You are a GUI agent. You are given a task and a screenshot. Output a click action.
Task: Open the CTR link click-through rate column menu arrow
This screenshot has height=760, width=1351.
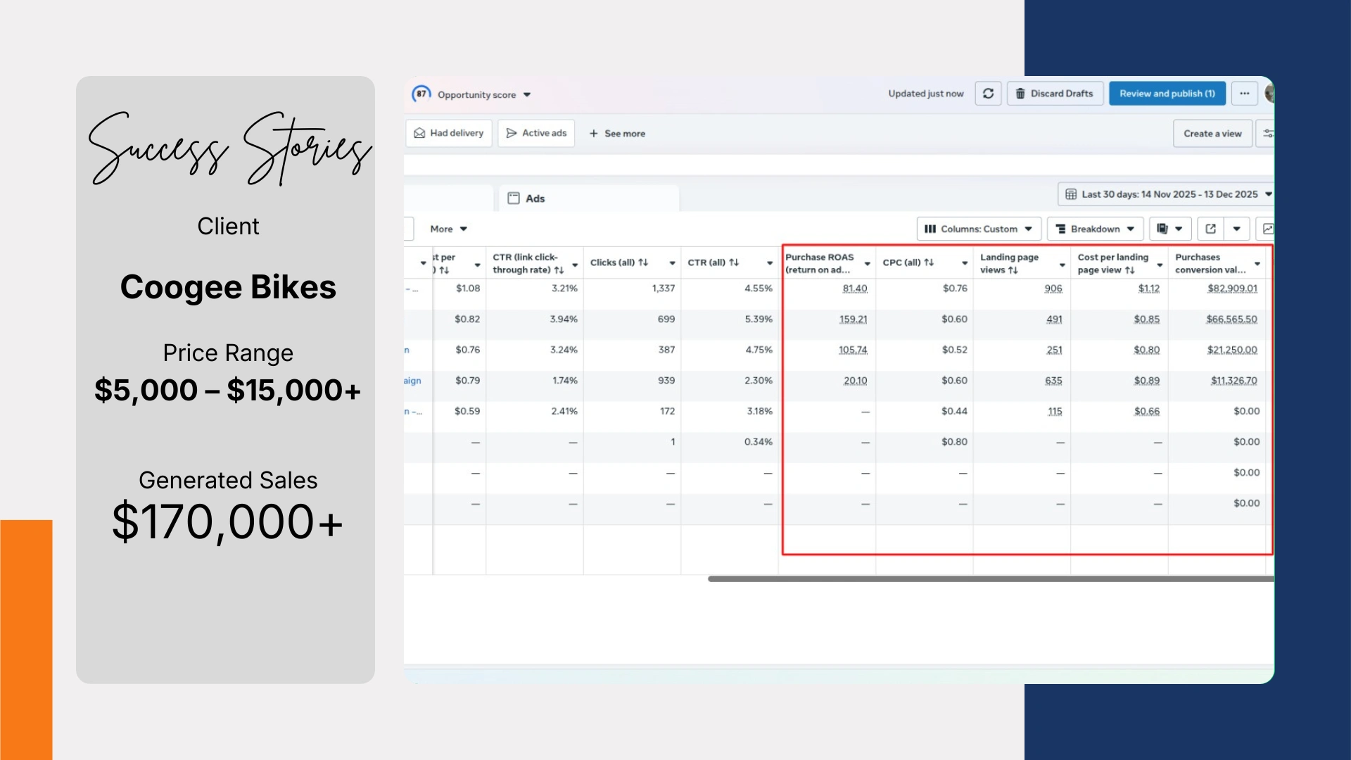pyautogui.click(x=575, y=265)
